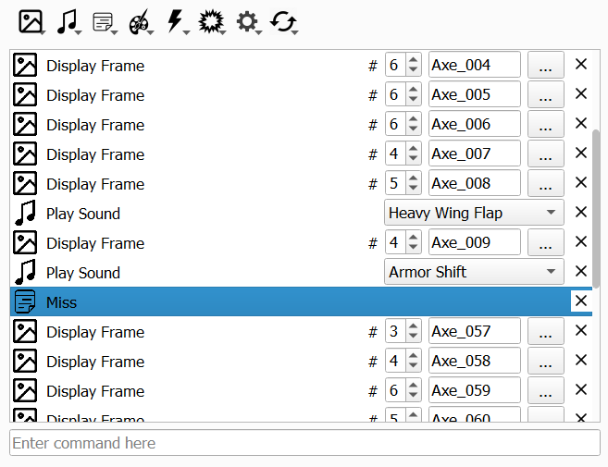Increase frame count for Axe_005
Screen dimensions: 608x467
coord(413,90)
